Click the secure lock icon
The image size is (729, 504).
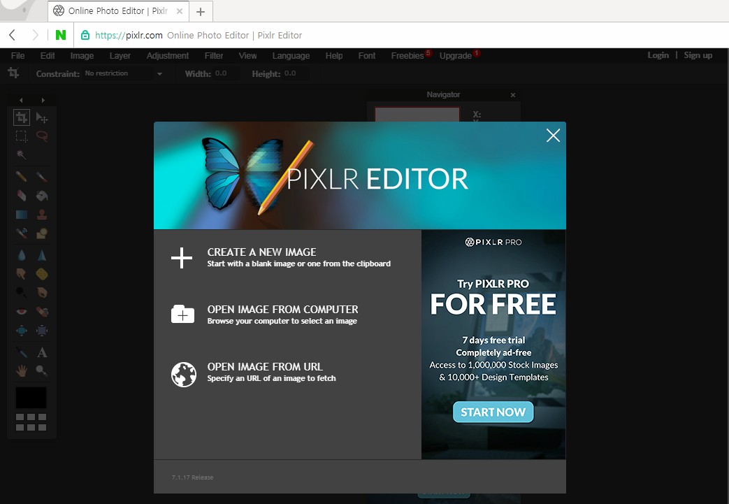point(85,35)
